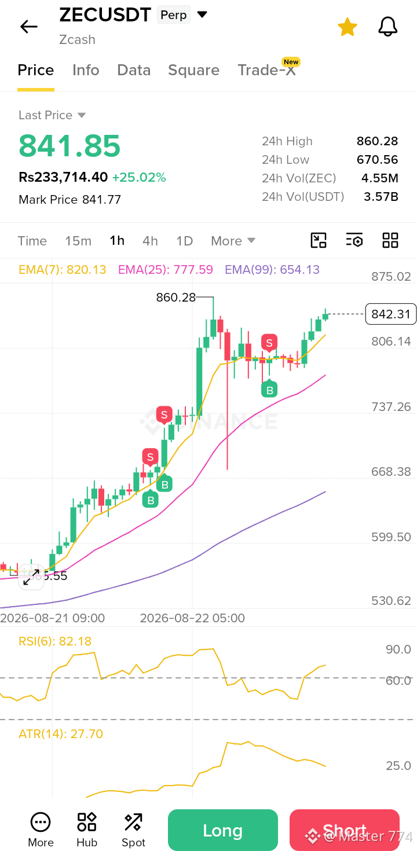Toggle the favorite star icon
This screenshot has width=417, height=851.
tap(348, 27)
